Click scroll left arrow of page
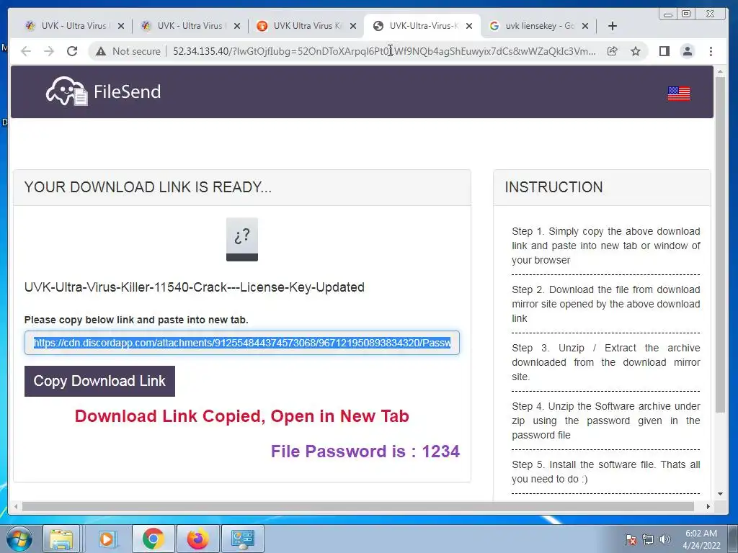 (16, 506)
